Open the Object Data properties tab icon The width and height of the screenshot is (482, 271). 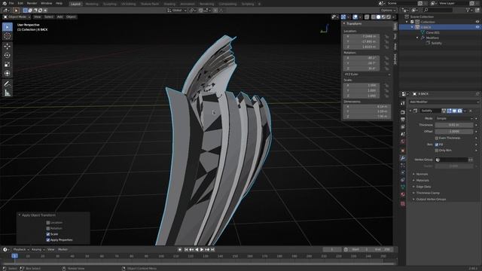[x=403, y=187]
